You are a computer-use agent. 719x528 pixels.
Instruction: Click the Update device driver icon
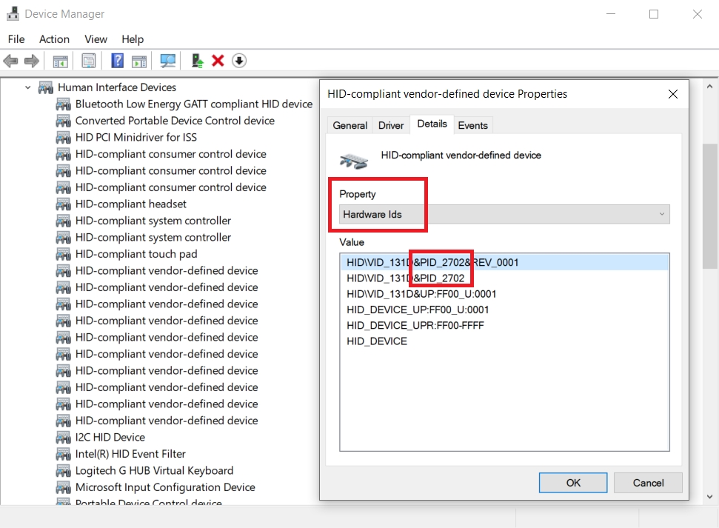tap(197, 61)
